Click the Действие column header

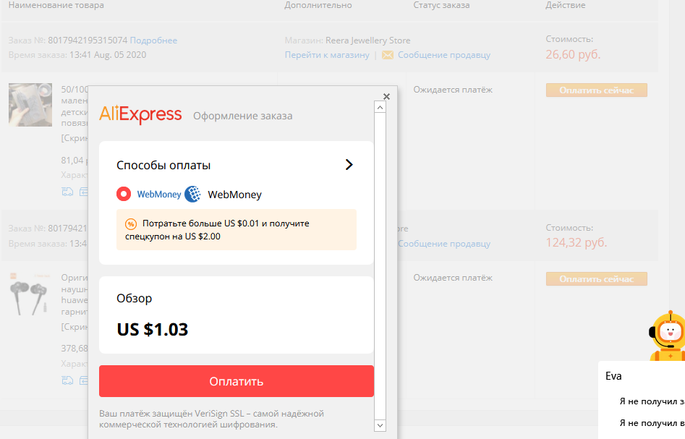pyautogui.click(x=566, y=5)
